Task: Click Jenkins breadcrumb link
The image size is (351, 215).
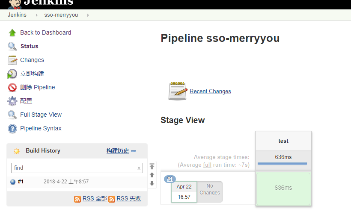Action: point(17,15)
